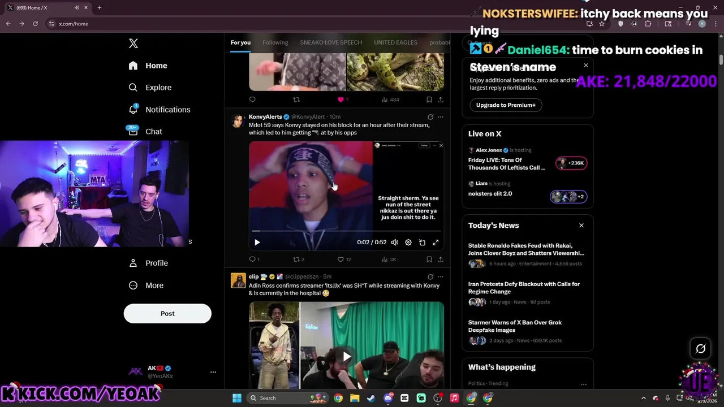The image size is (724, 407).
Task: Switch to the Following tab
Action: [x=275, y=42]
